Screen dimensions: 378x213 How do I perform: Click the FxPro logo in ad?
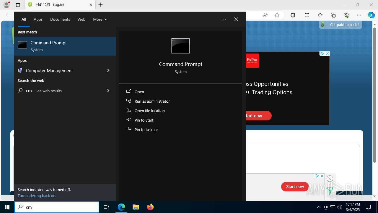click(252, 61)
